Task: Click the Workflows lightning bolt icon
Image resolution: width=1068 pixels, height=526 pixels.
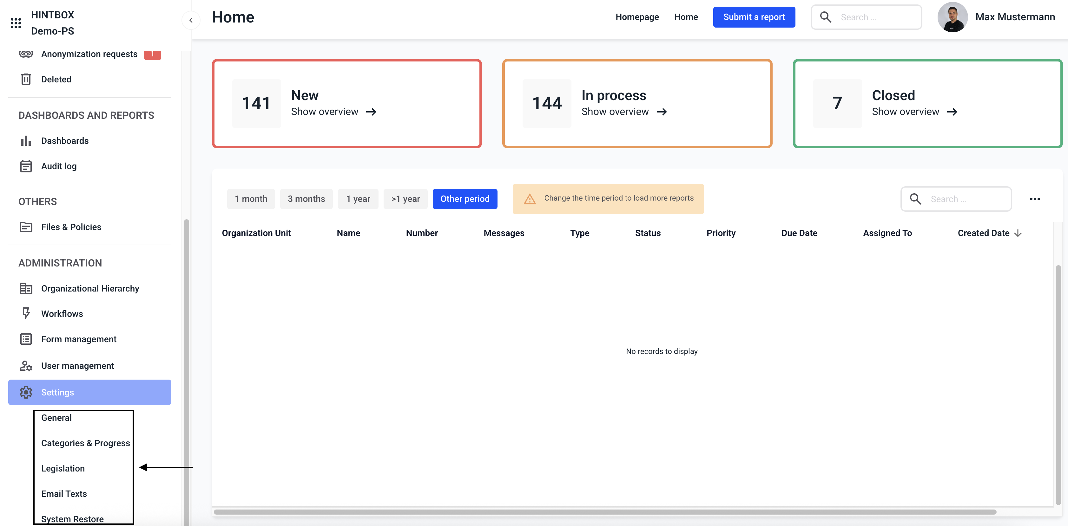Action: coord(26,313)
